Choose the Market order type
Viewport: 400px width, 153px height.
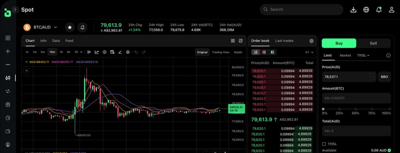coord(346,55)
